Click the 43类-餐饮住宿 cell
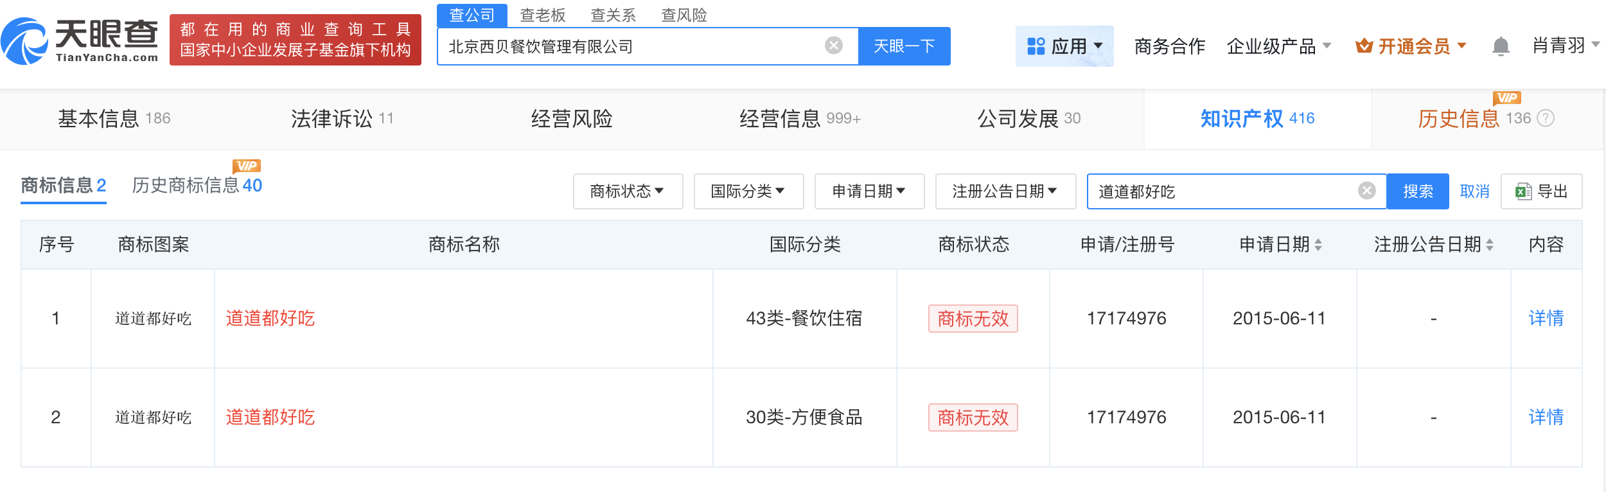Image resolution: width=1606 pixels, height=492 pixels. (804, 319)
